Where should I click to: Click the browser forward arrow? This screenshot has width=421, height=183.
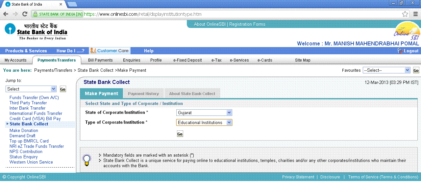(15, 14)
